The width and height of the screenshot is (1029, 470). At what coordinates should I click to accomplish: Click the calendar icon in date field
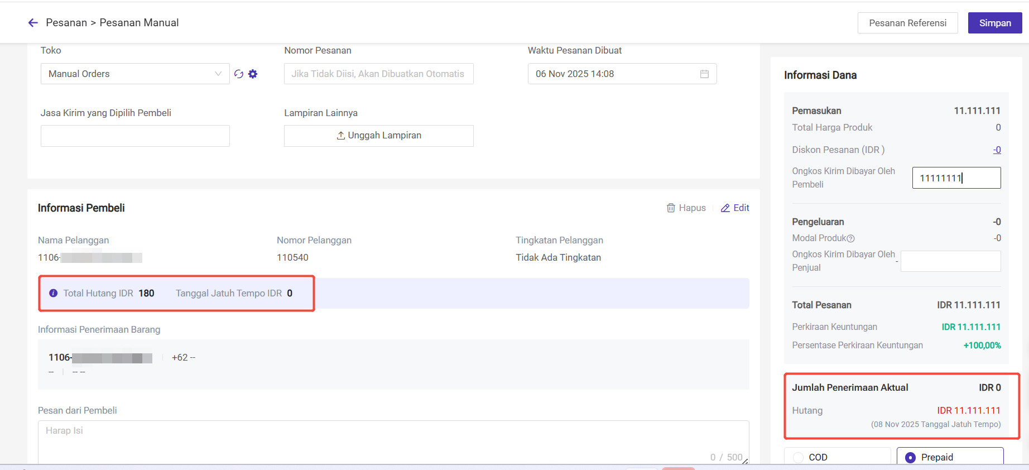(704, 74)
